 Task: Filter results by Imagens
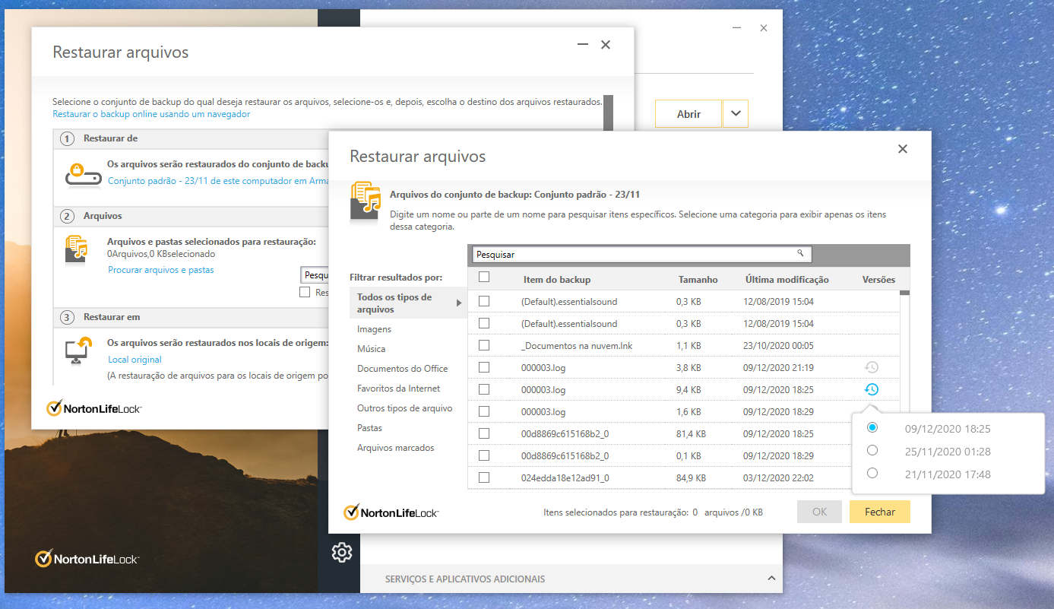pyautogui.click(x=375, y=329)
